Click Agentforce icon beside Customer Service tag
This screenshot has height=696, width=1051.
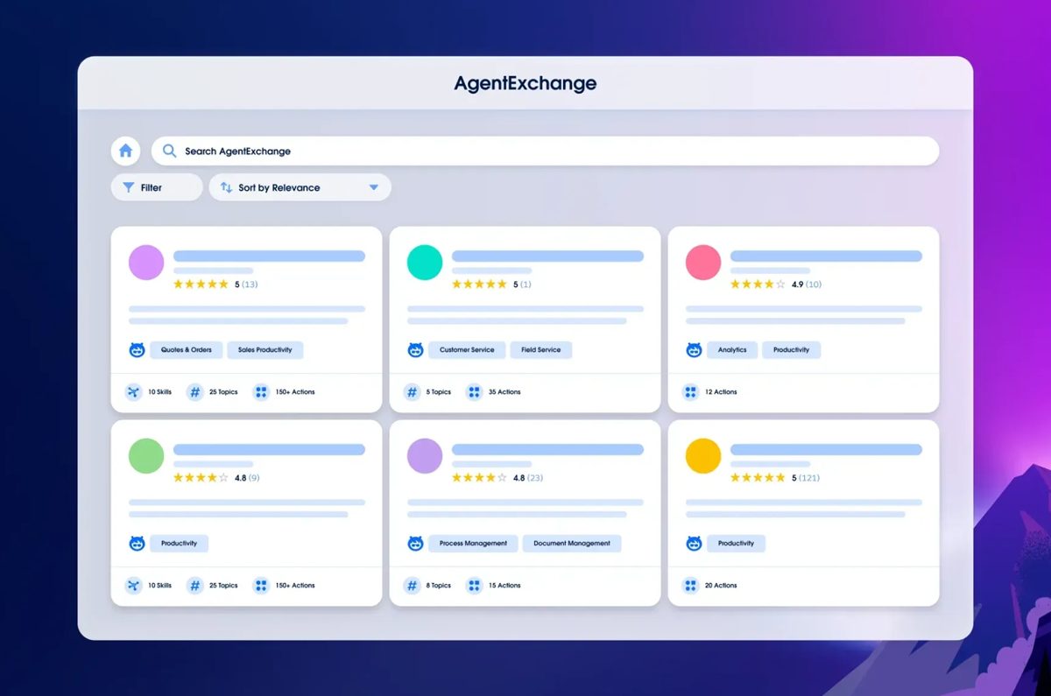[415, 350]
